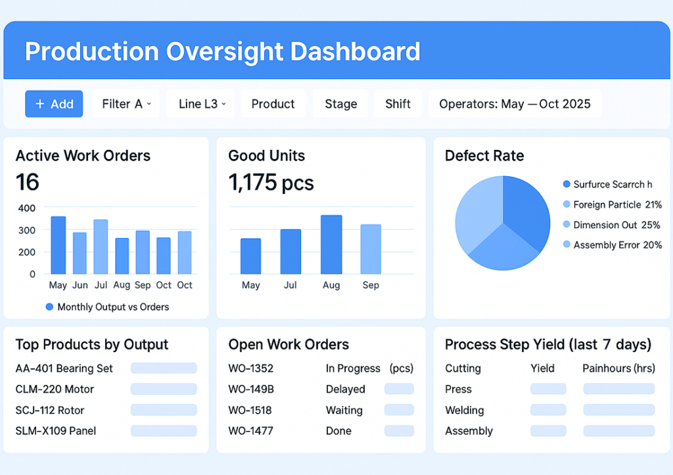The image size is (673, 475).
Task: Select the Stage filter
Action: click(x=340, y=104)
